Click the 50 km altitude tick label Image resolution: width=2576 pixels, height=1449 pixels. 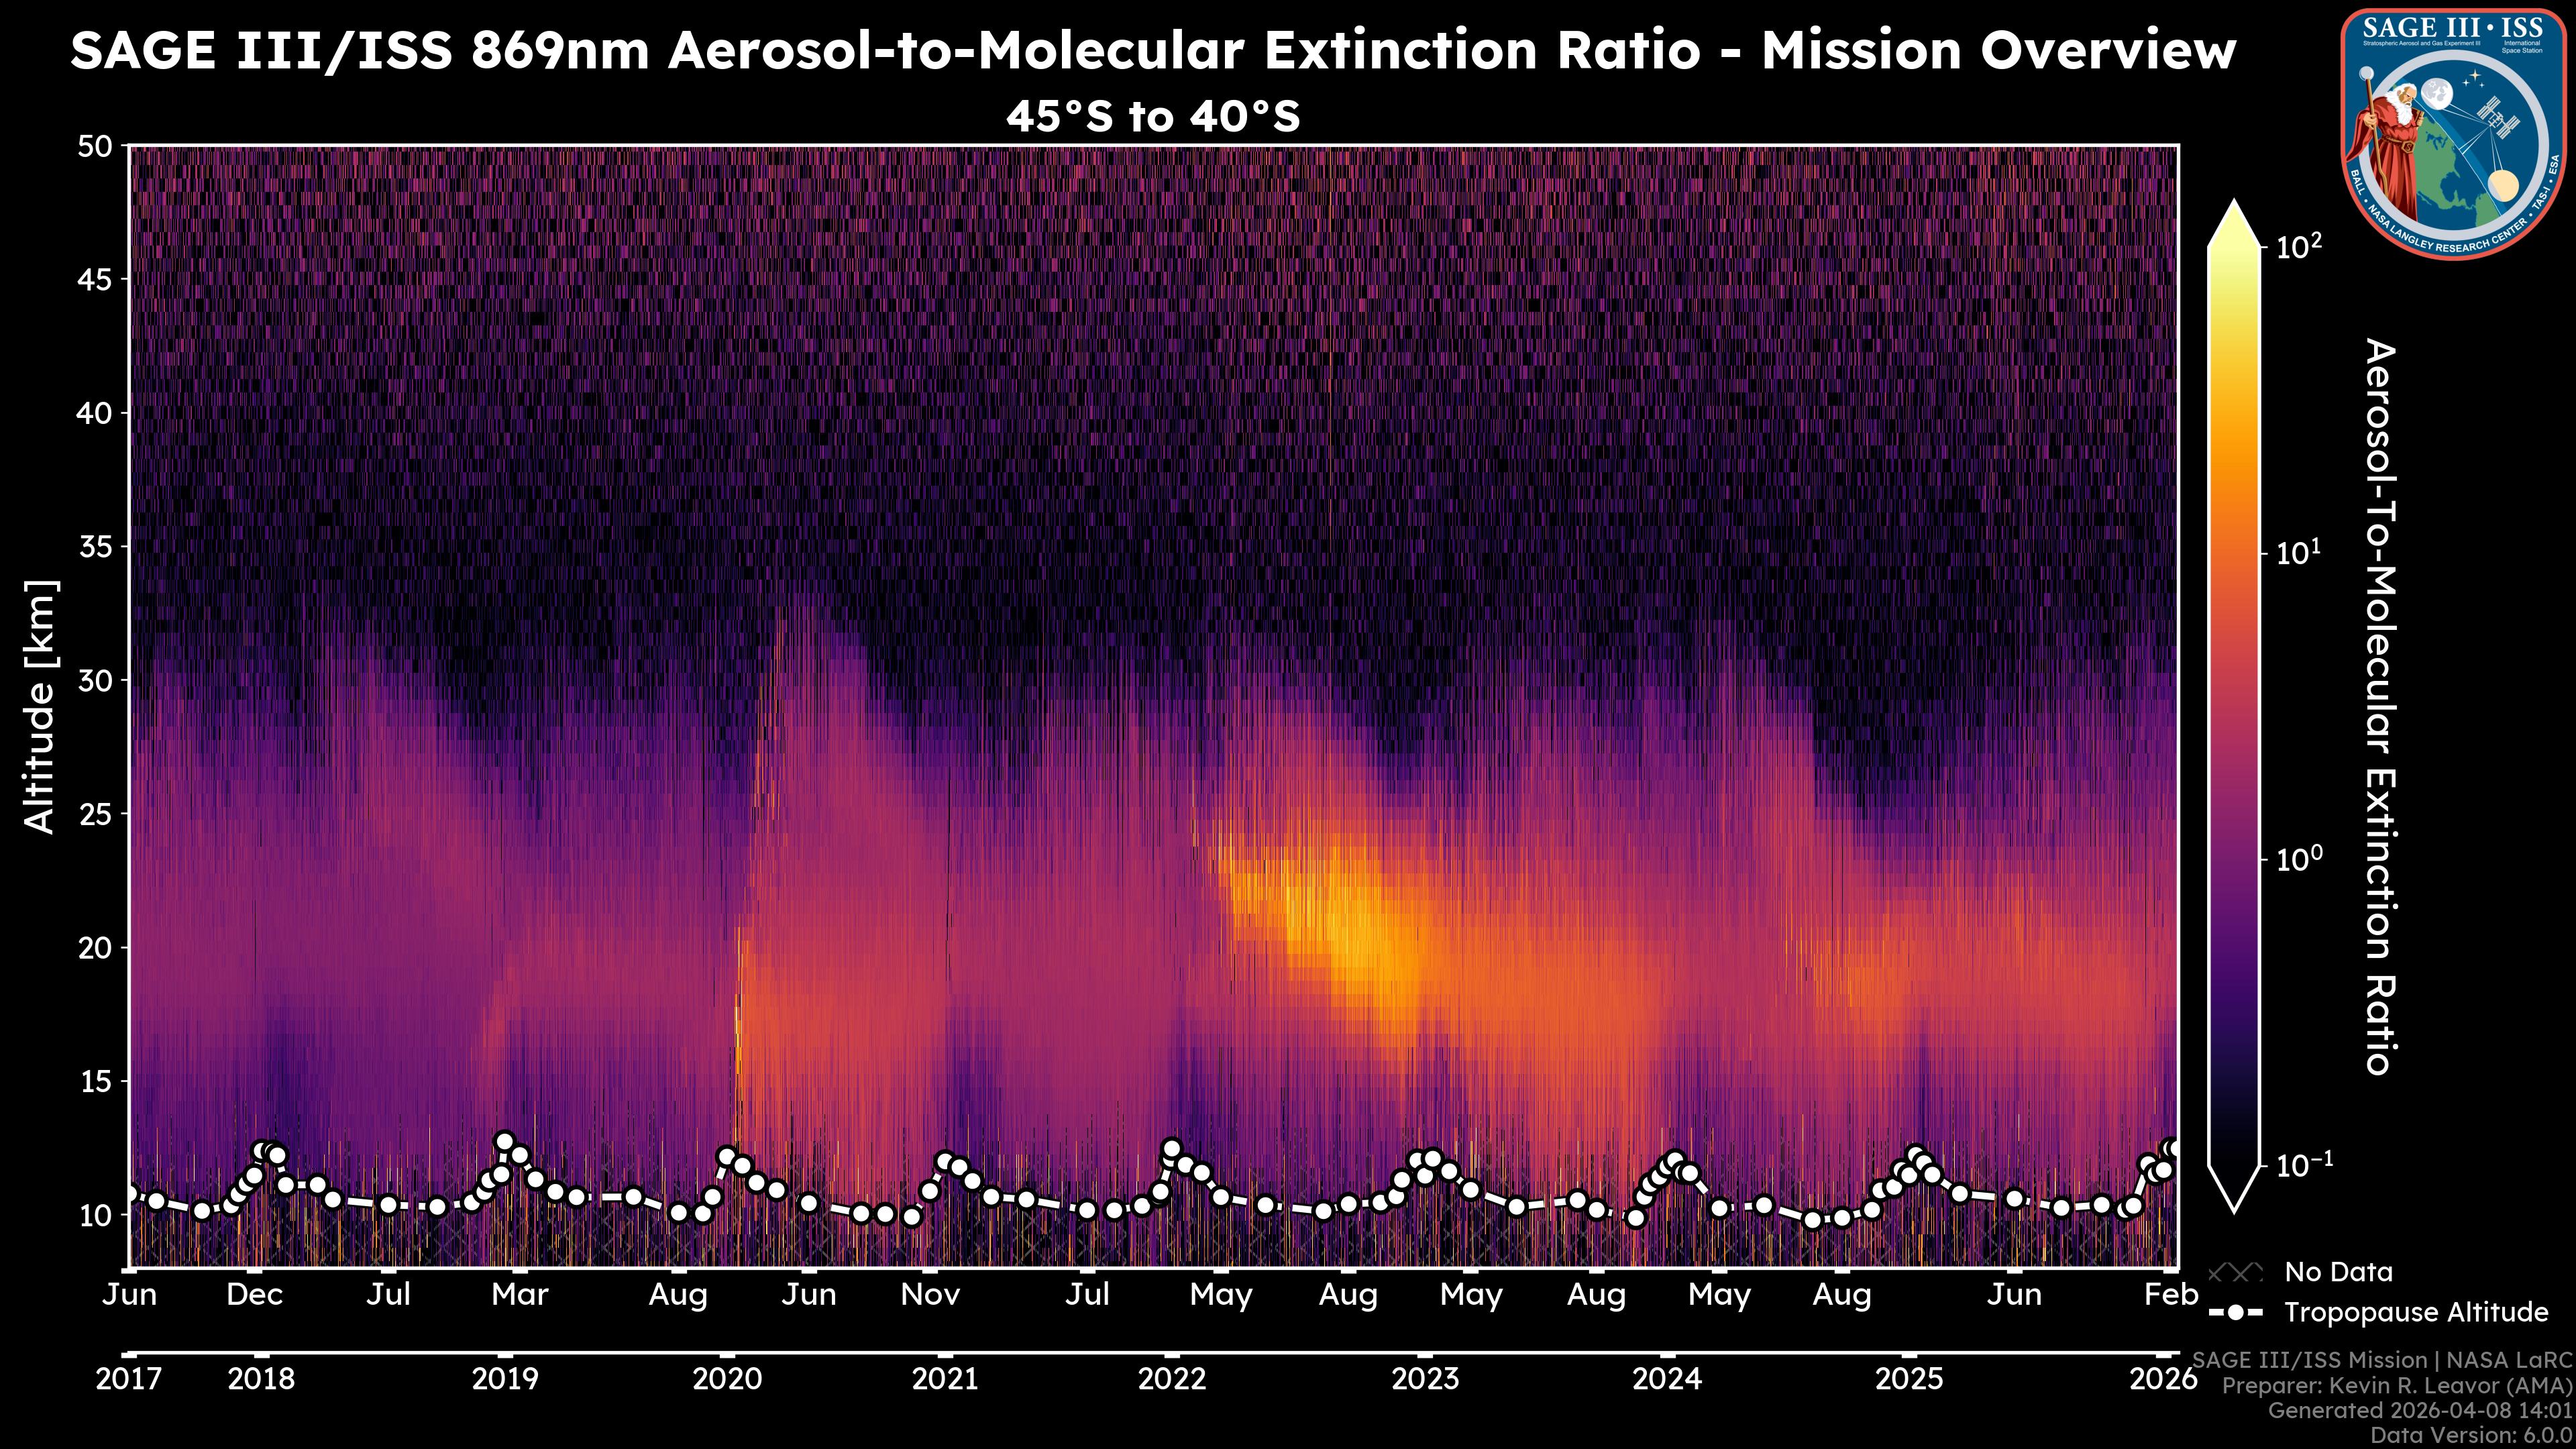tap(95, 147)
